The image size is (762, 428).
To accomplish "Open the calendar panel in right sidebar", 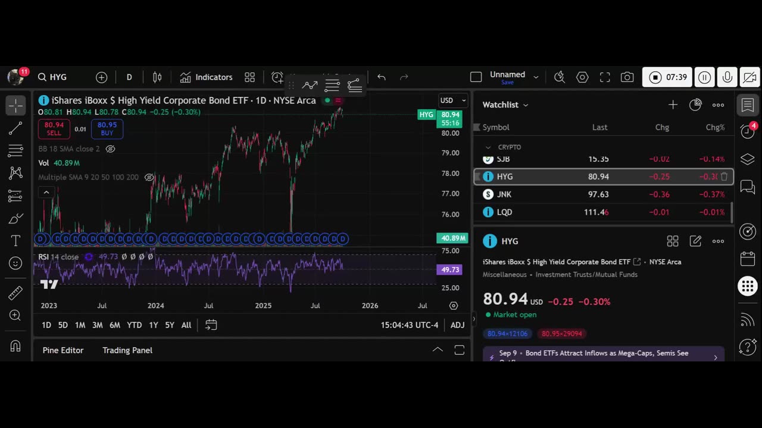I will (x=748, y=259).
